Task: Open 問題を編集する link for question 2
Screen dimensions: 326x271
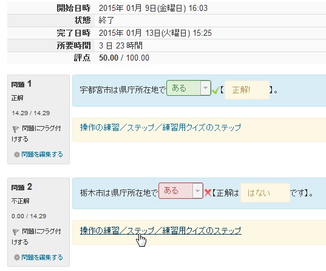Action: coord(42,257)
